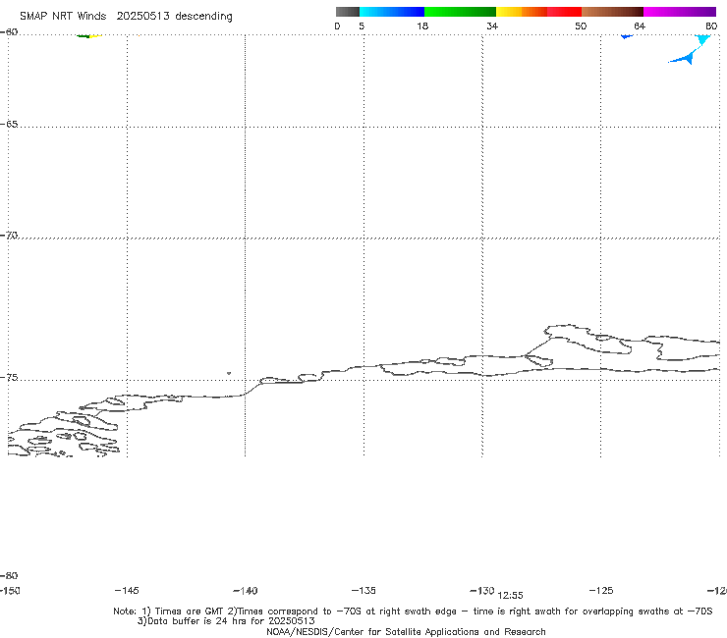The height and width of the screenshot is (638, 727).
Task: Click the 'Data buffer is 24 hrs' note
Action: [226, 621]
